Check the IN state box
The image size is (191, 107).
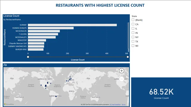point(133,33)
